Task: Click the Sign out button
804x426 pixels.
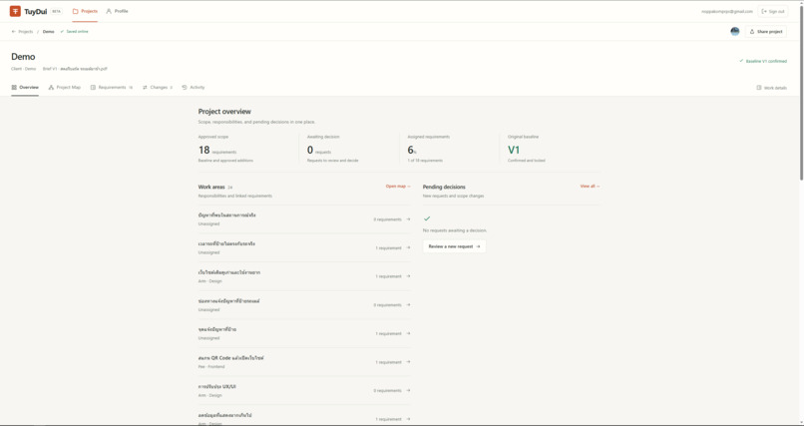Action: 773,11
